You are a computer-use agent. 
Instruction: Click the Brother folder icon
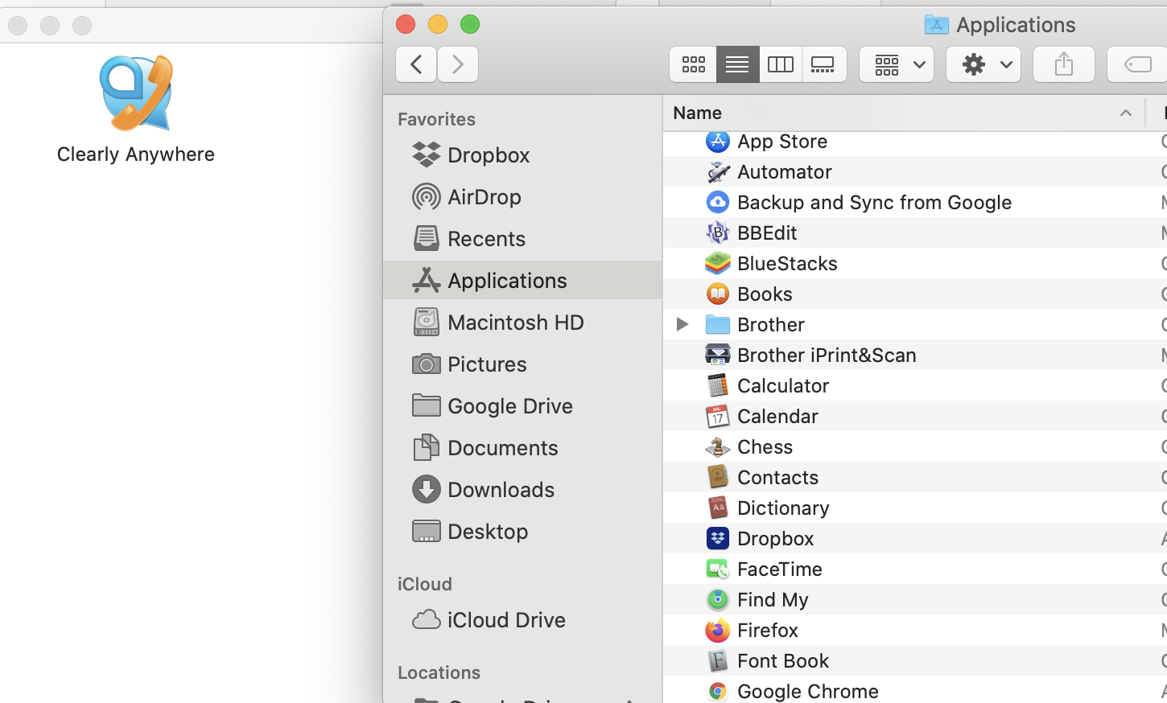[x=717, y=324]
